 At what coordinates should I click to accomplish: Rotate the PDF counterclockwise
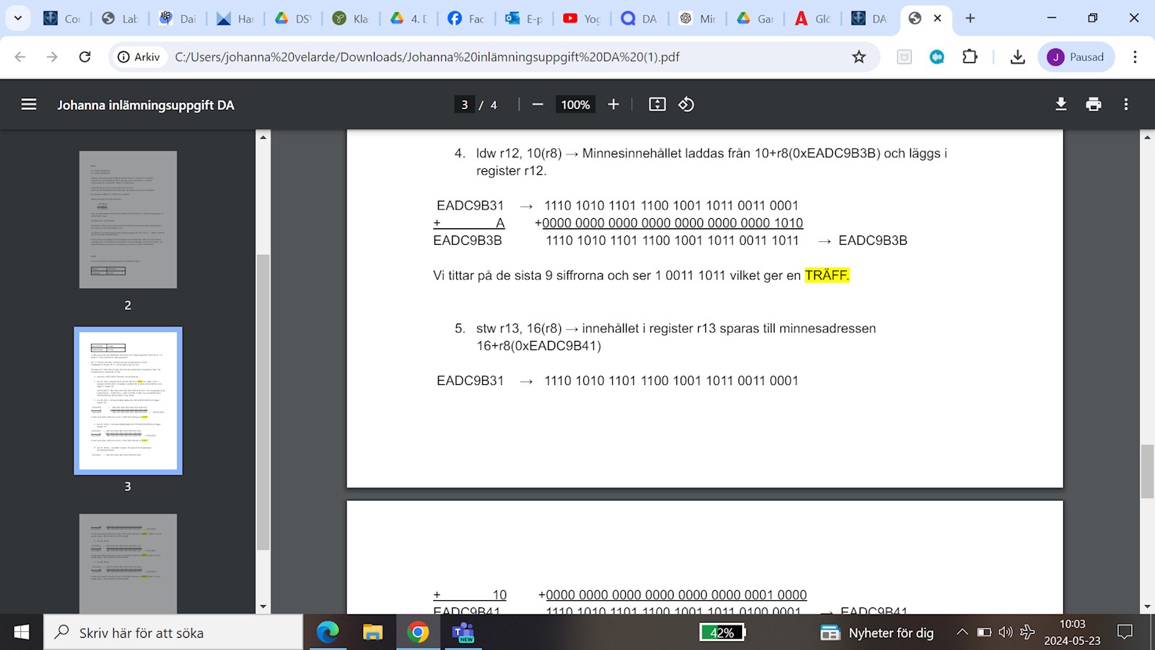click(686, 105)
